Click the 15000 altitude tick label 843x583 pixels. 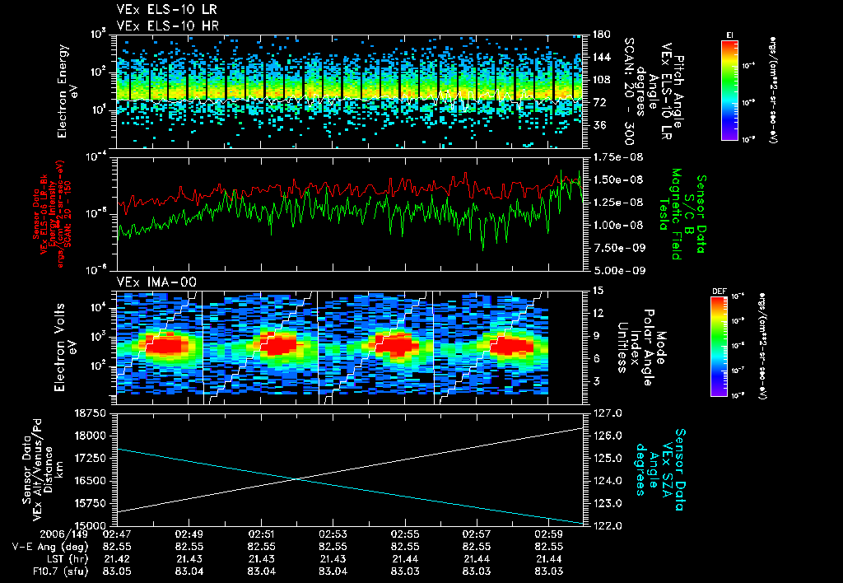tap(91, 526)
